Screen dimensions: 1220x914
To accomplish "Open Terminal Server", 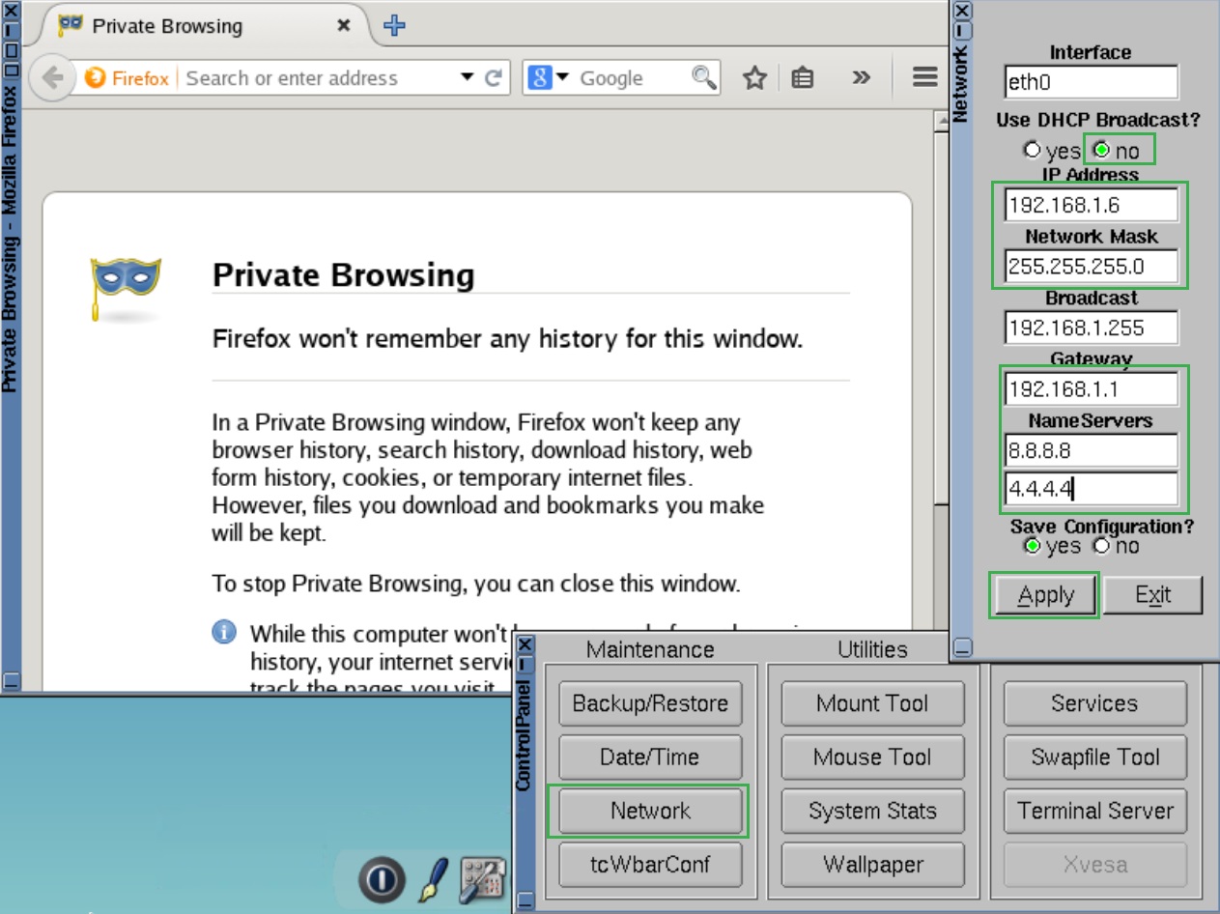I will (1094, 811).
